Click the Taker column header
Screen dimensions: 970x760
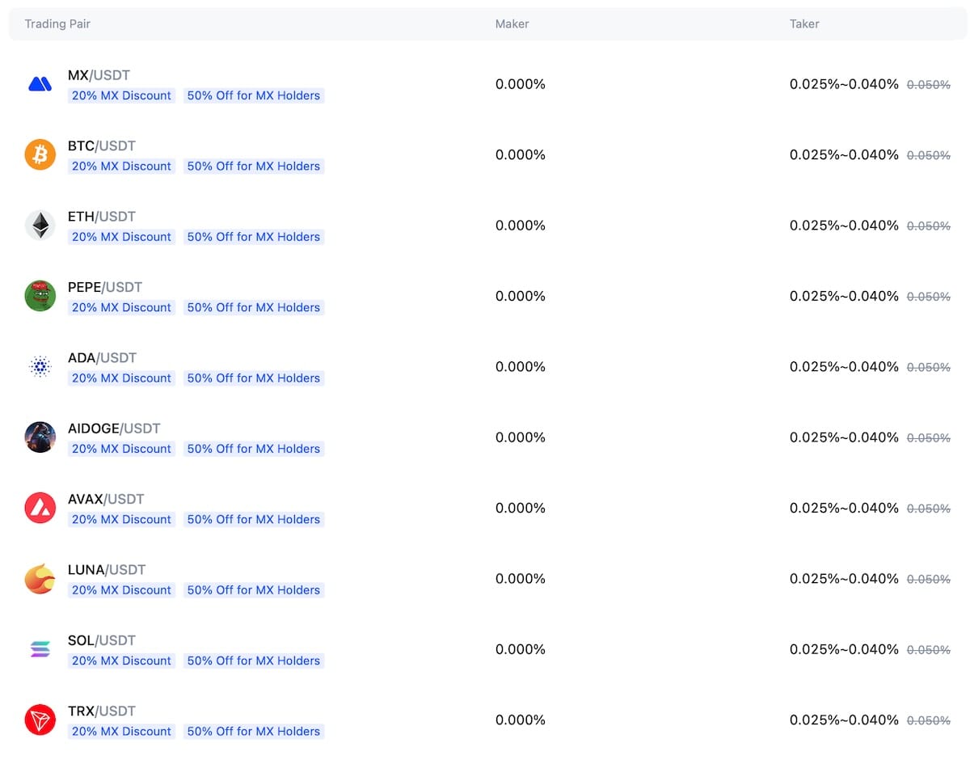[804, 24]
